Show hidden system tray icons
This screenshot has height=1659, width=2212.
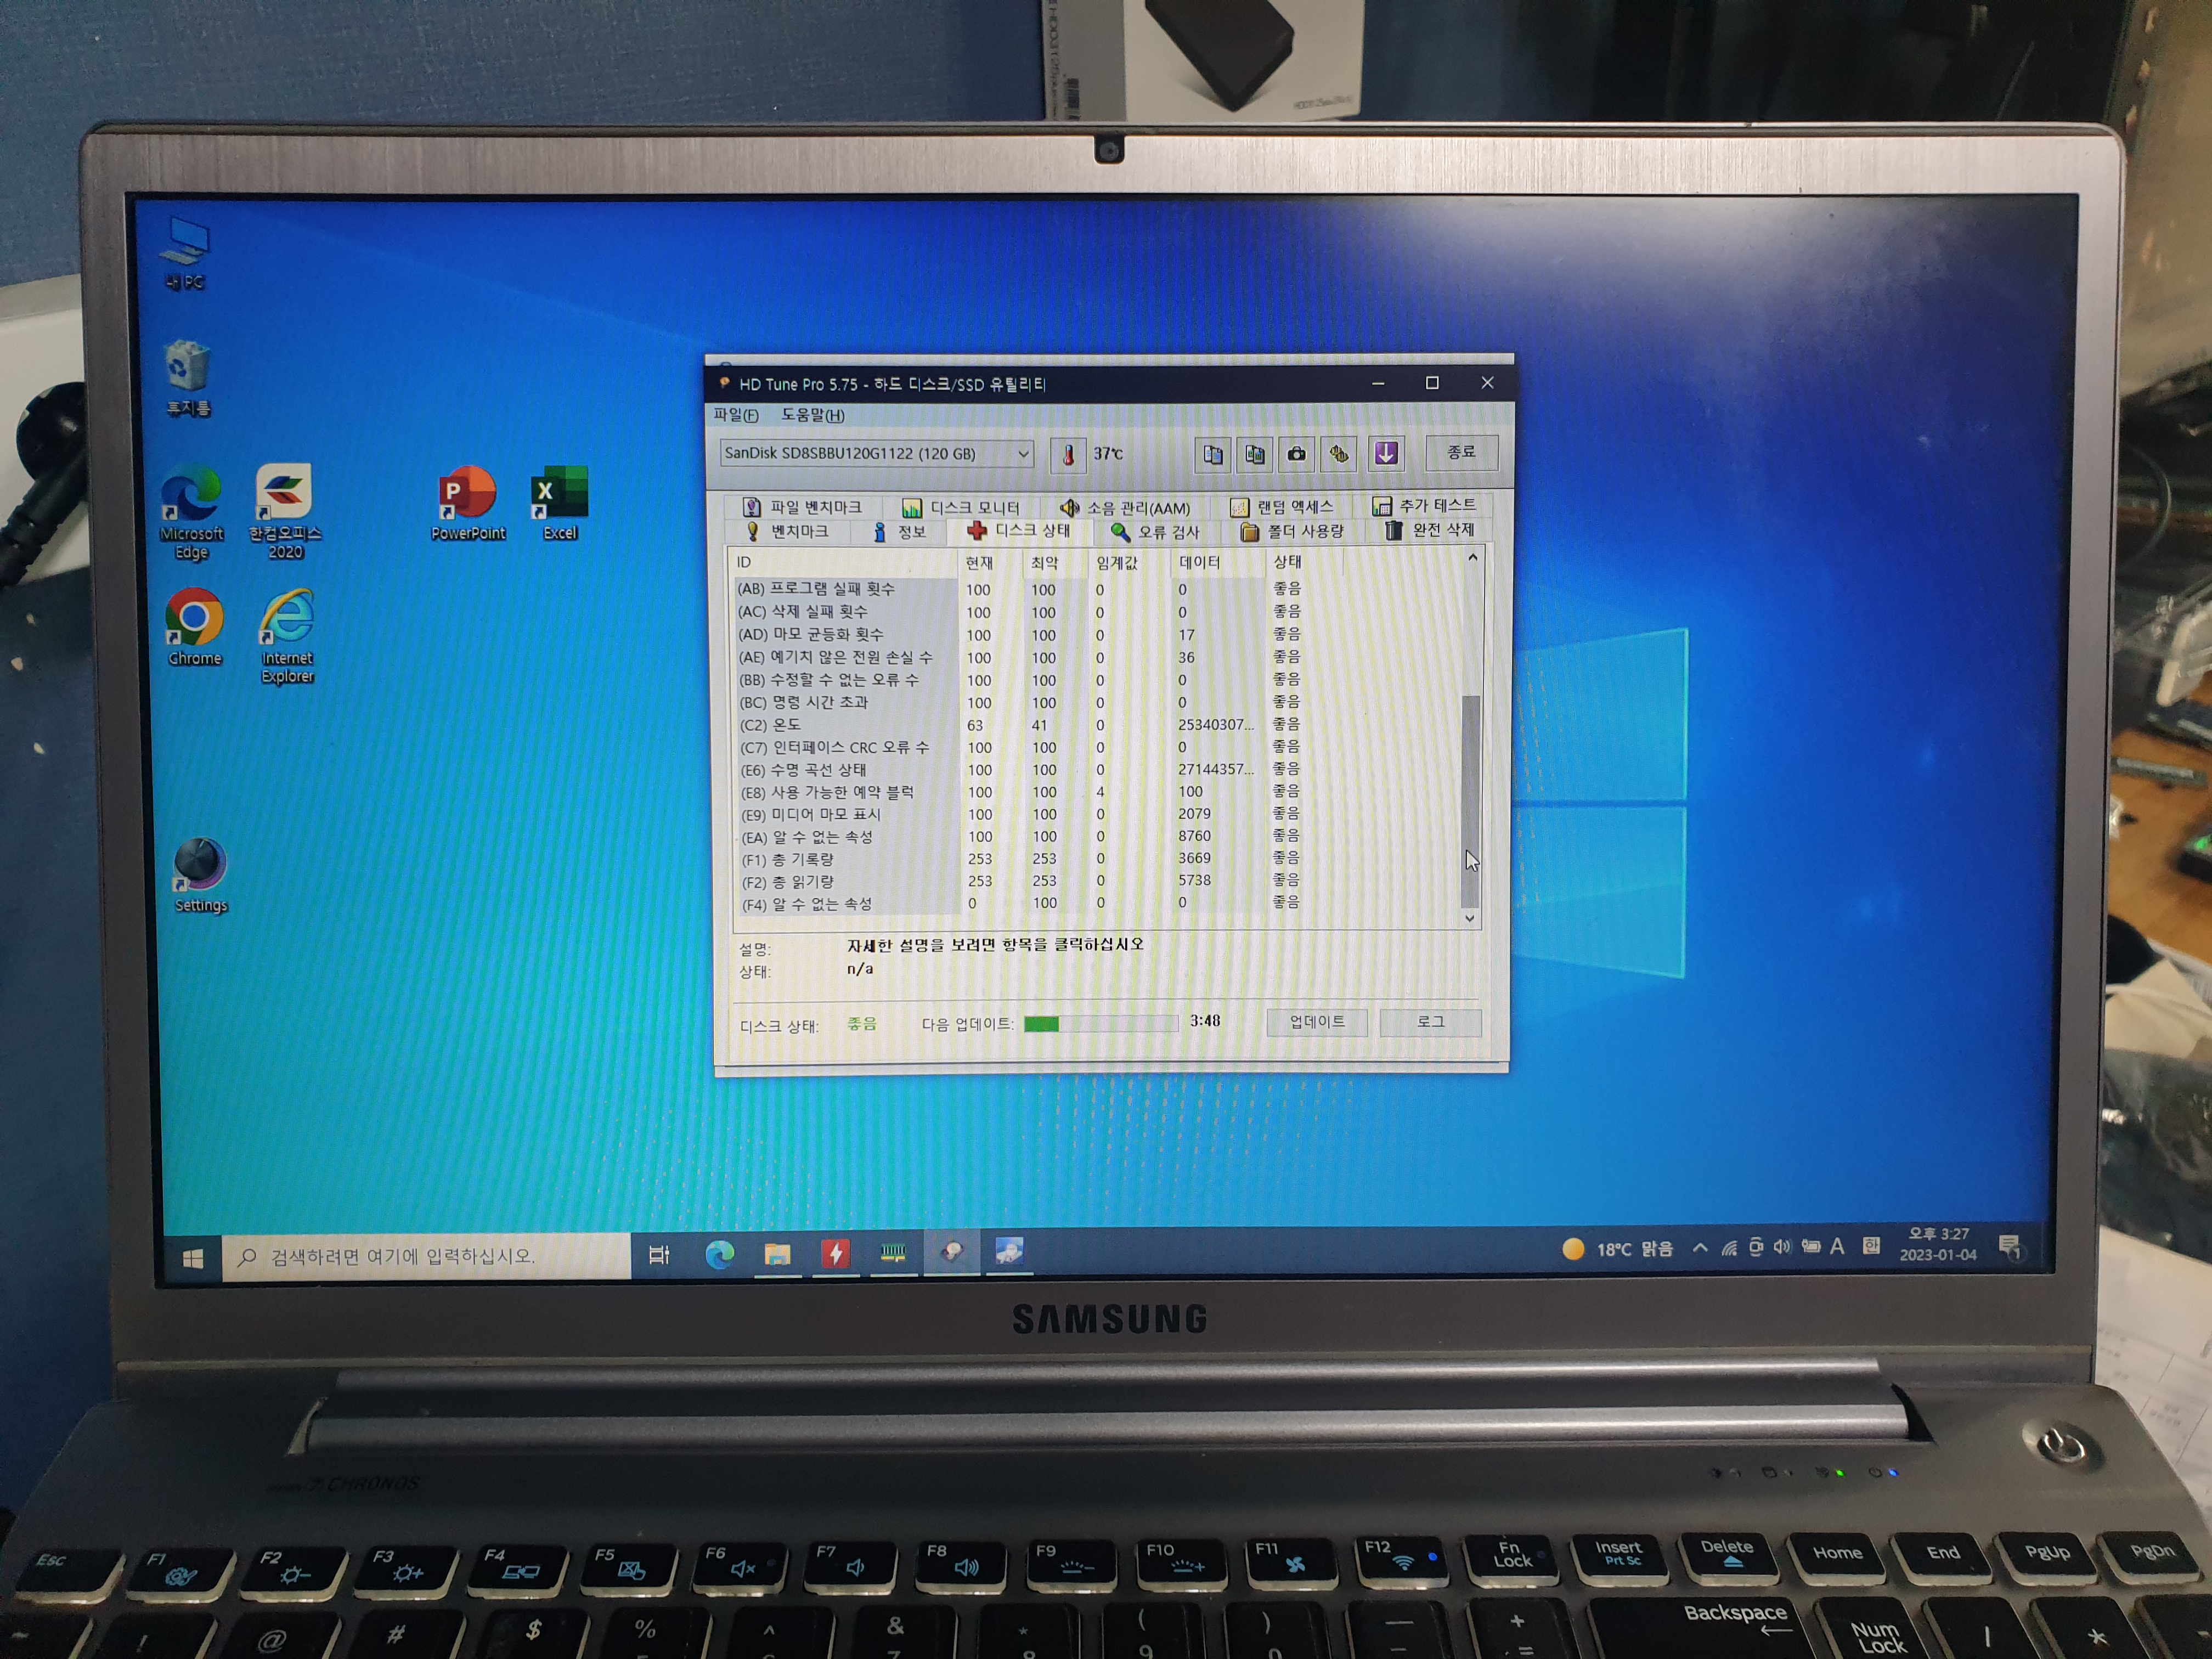(1700, 1248)
